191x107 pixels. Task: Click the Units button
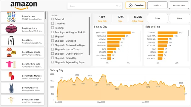coord(180,18)
